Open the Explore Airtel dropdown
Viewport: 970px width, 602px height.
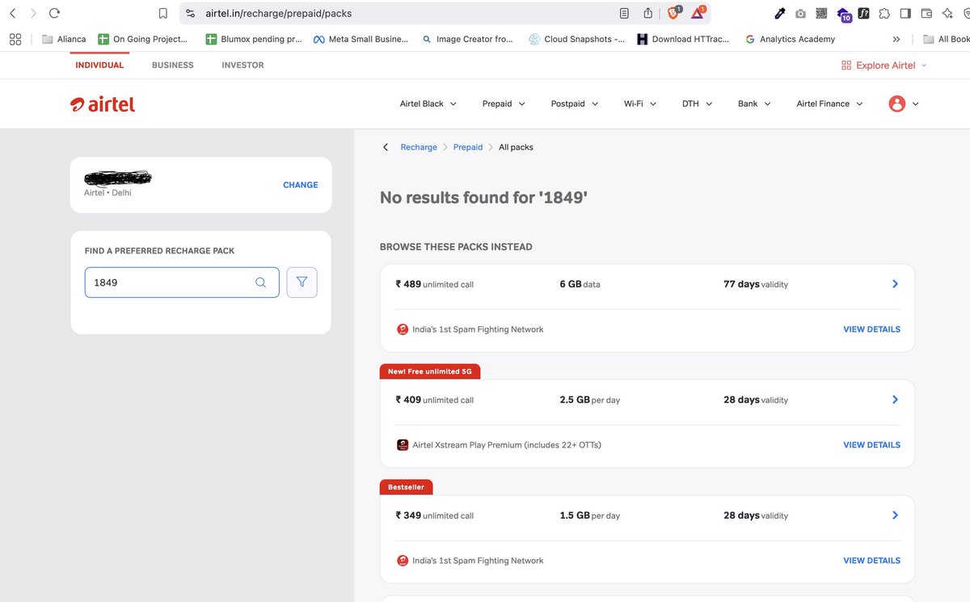tap(884, 66)
